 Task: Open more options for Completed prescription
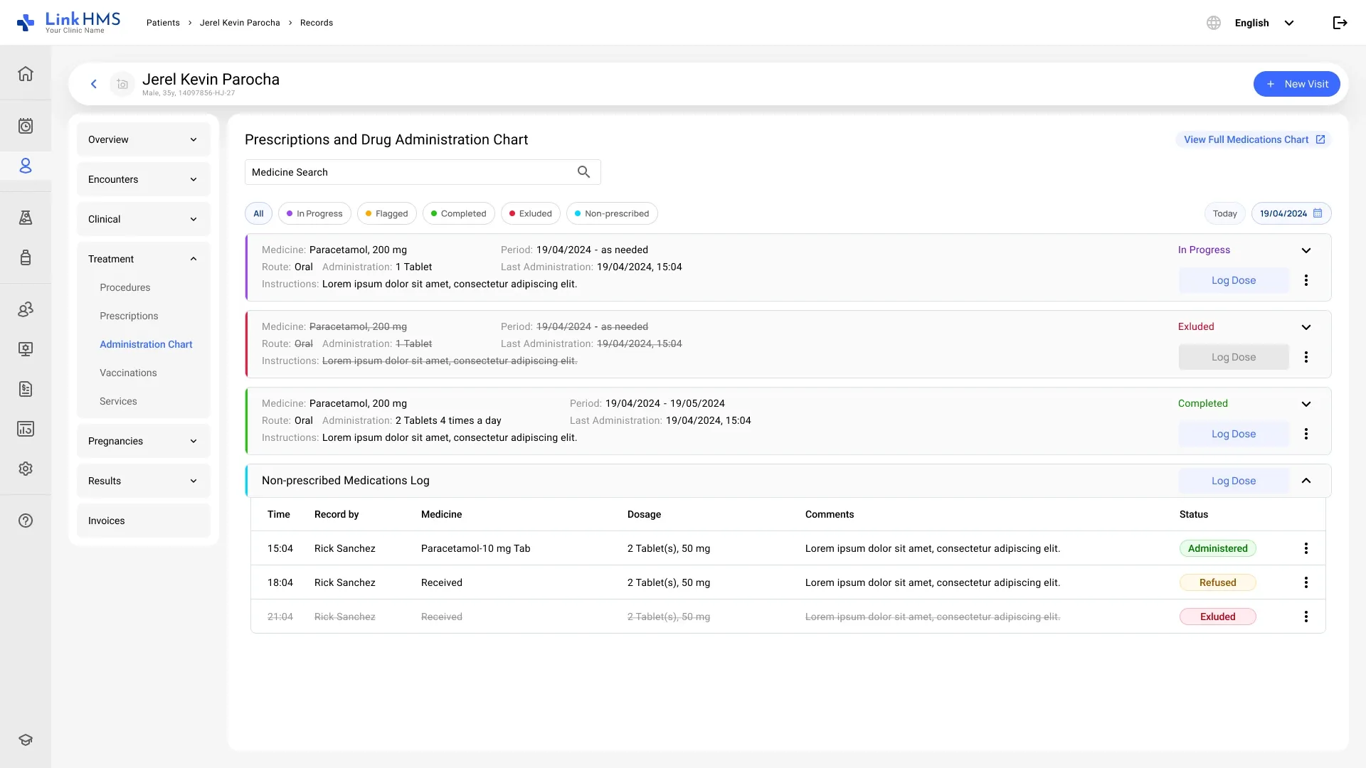(x=1306, y=434)
